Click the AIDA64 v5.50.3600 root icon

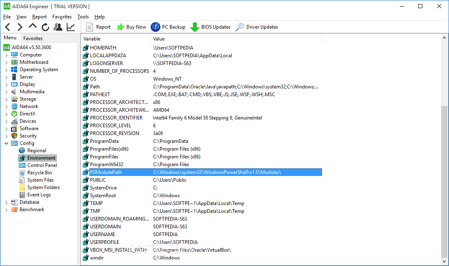(x=7, y=47)
